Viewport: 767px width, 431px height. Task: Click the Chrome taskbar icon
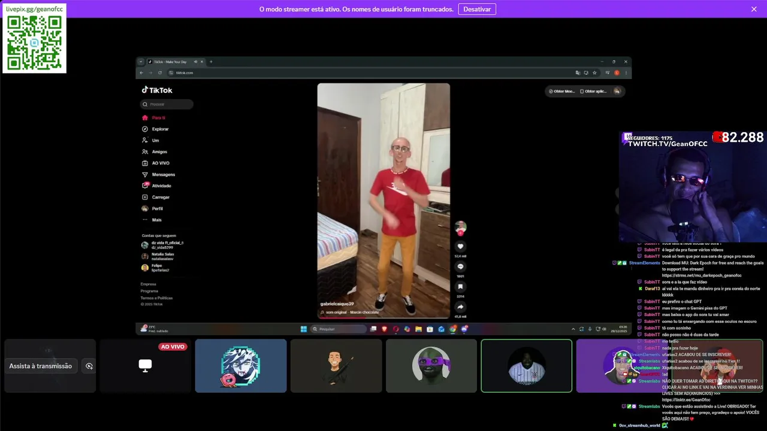point(453,329)
